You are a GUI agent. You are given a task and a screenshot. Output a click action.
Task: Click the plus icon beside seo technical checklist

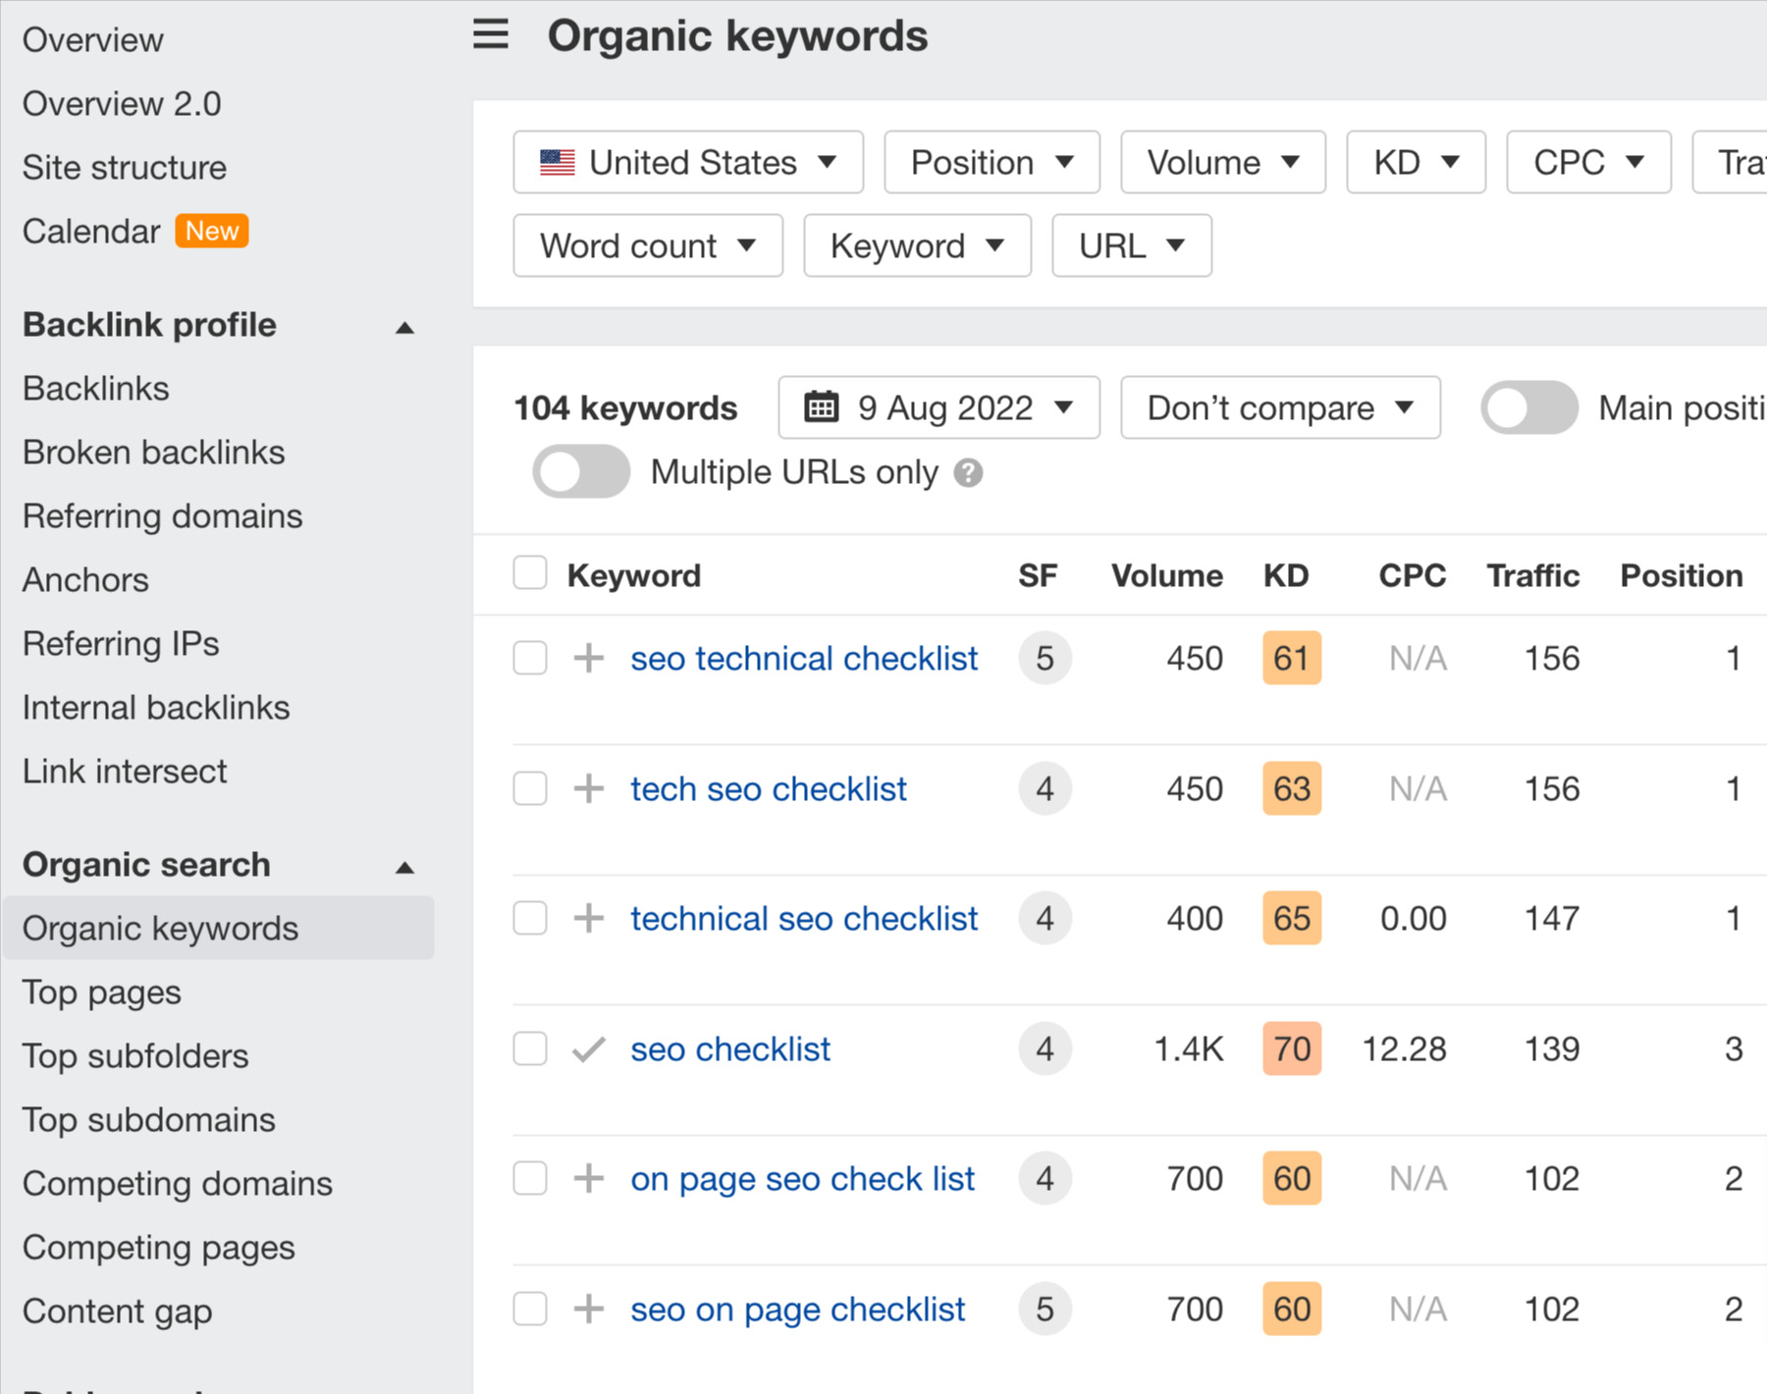(x=588, y=658)
